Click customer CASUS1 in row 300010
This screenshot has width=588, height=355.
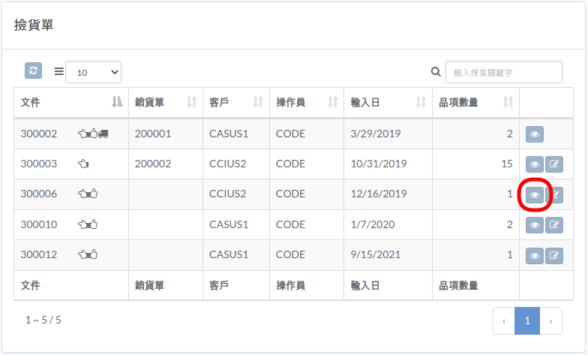click(x=229, y=224)
